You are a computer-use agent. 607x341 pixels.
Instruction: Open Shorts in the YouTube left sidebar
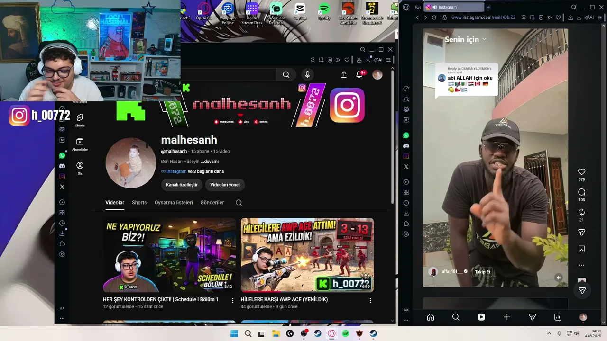click(80, 120)
